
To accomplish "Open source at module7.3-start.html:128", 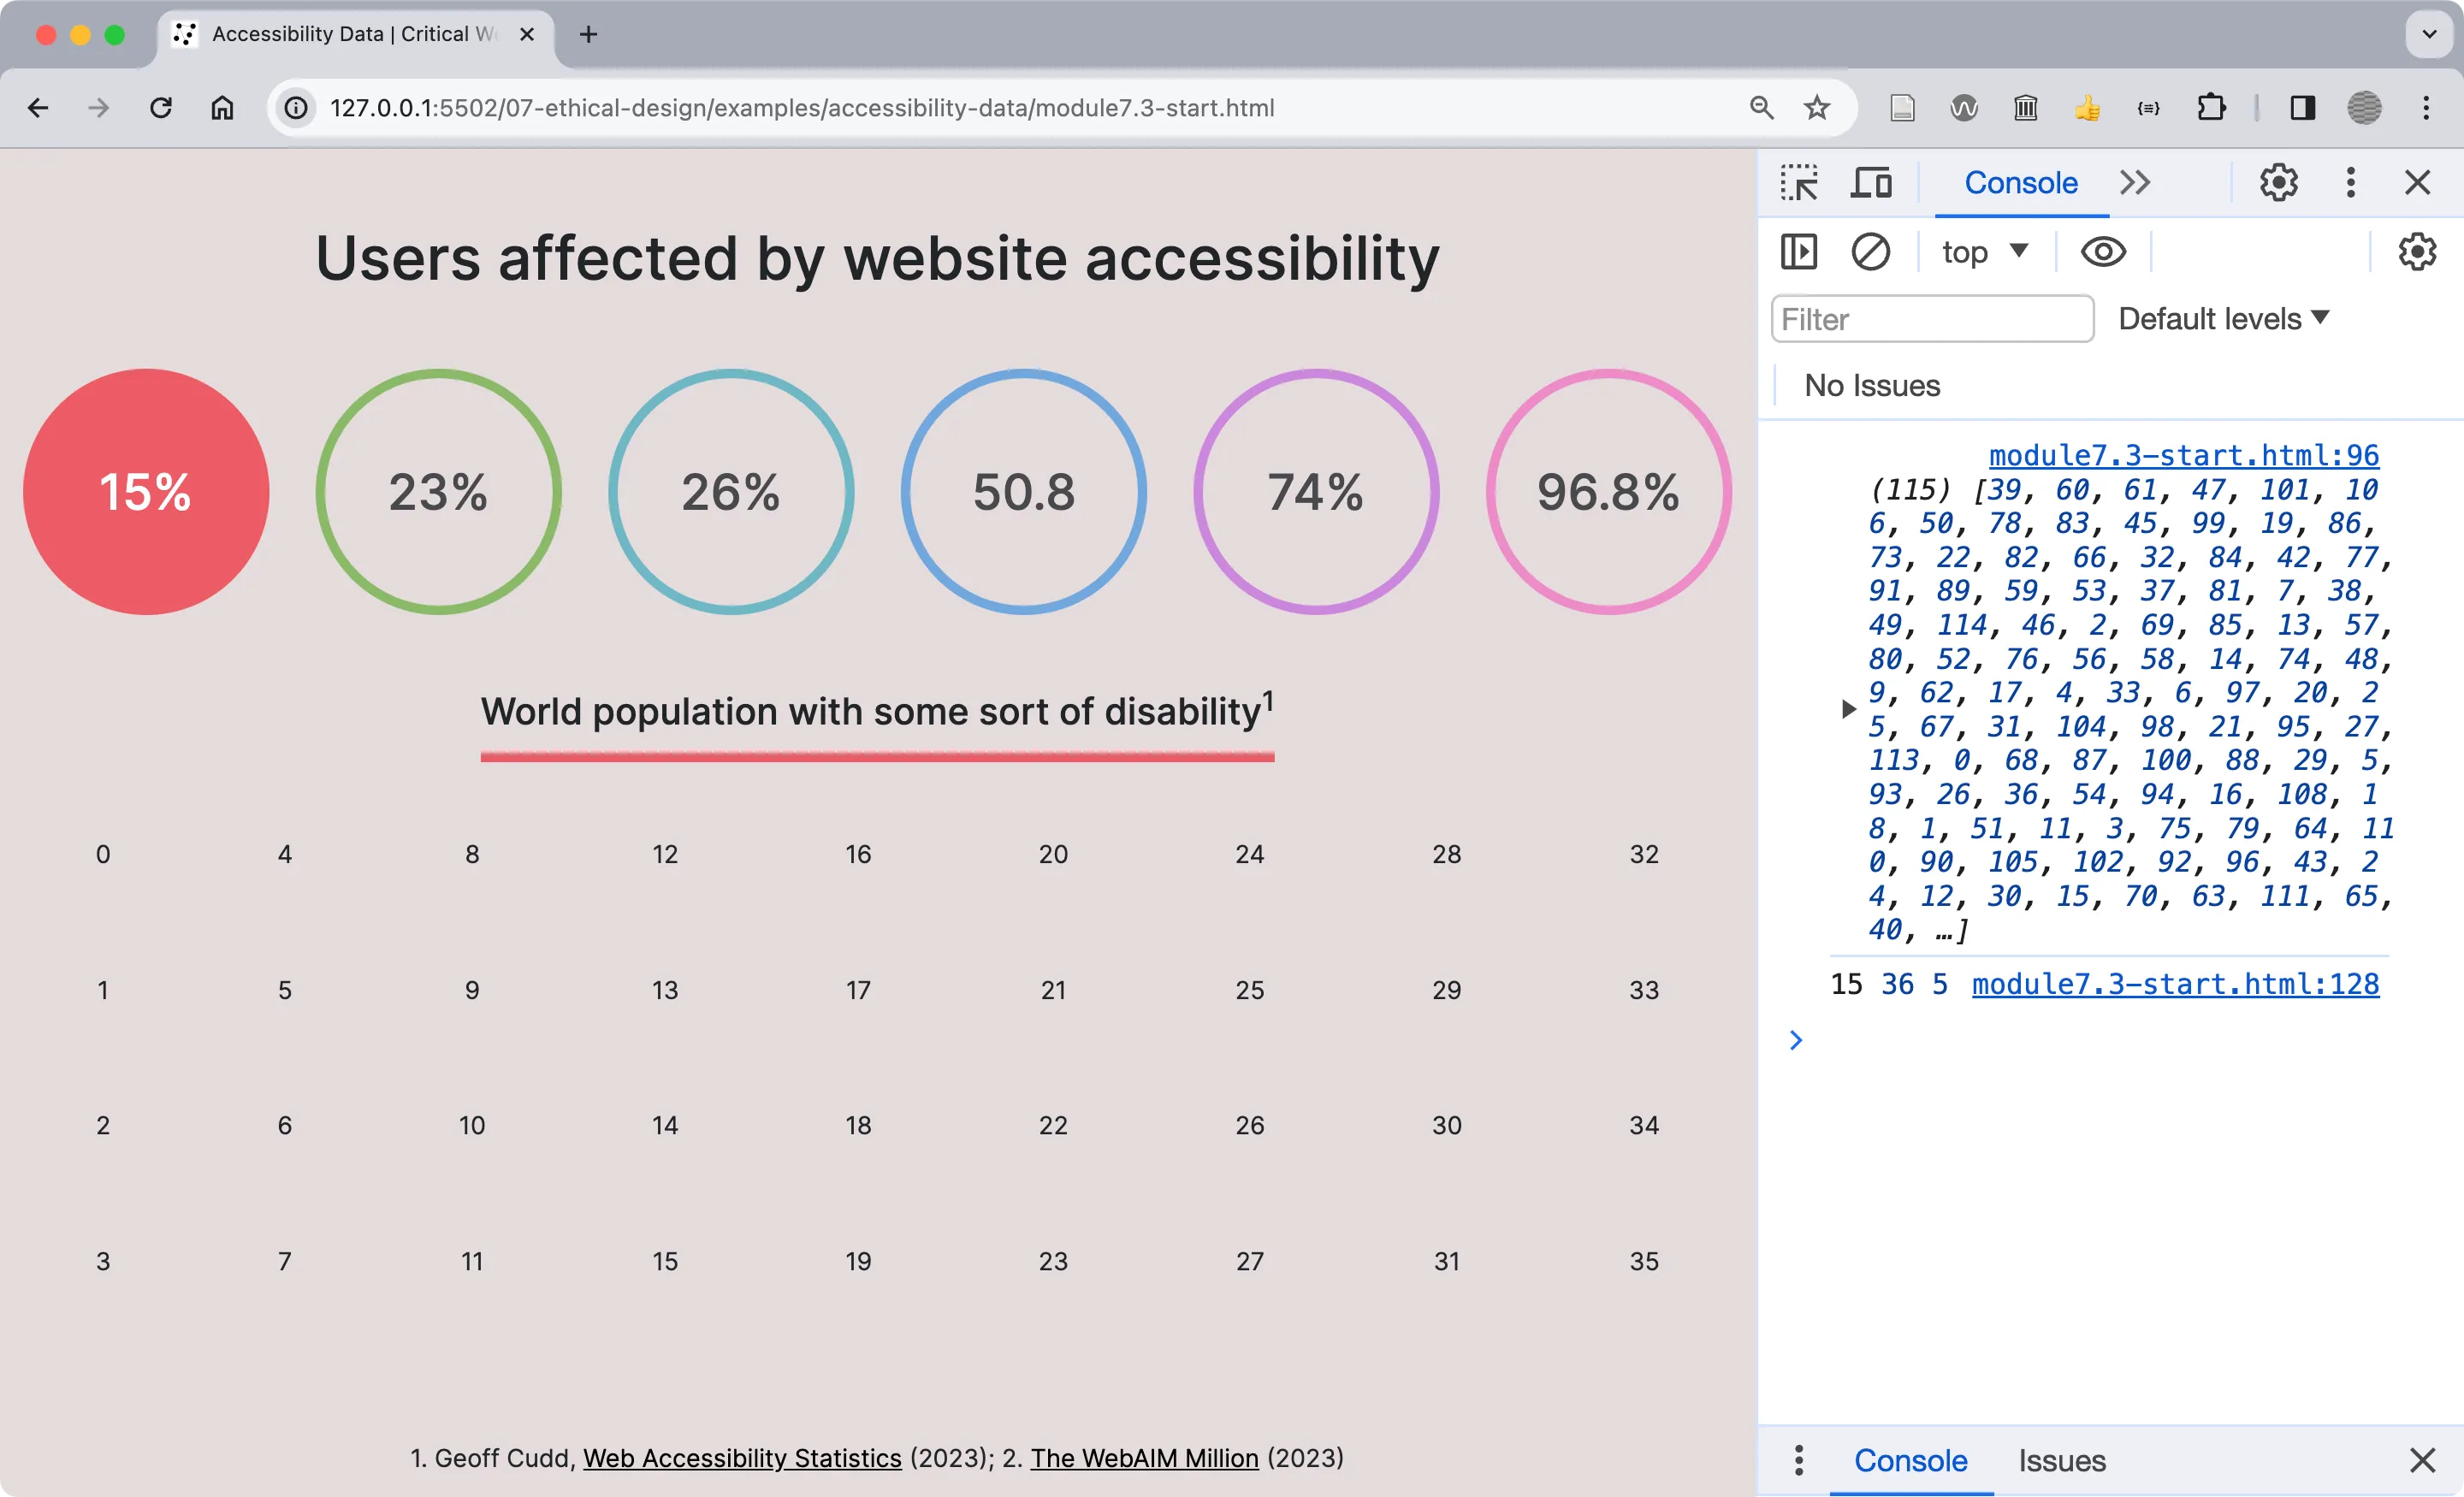I will pos(2174,984).
